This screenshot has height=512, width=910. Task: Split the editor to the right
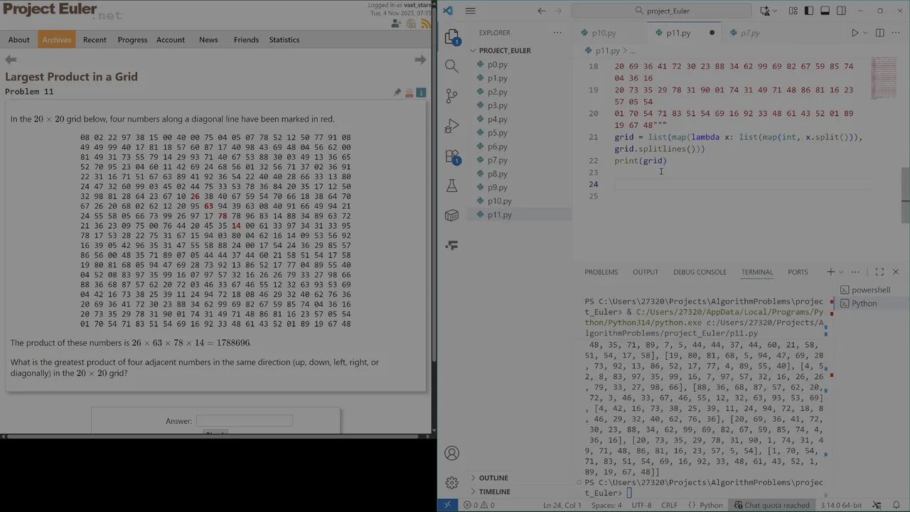click(879, 33)
